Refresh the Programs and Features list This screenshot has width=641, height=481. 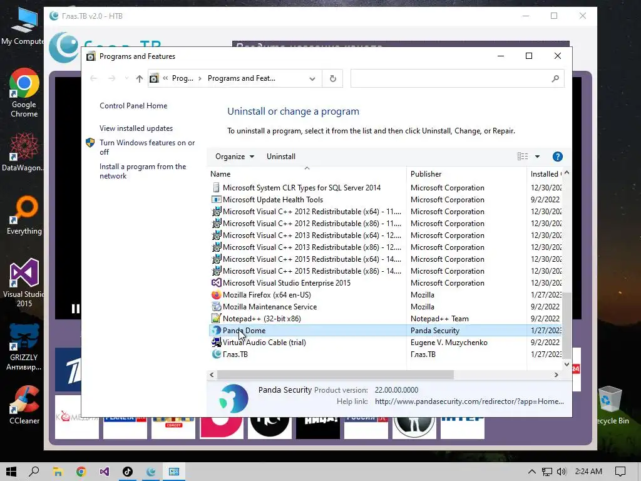333,78
